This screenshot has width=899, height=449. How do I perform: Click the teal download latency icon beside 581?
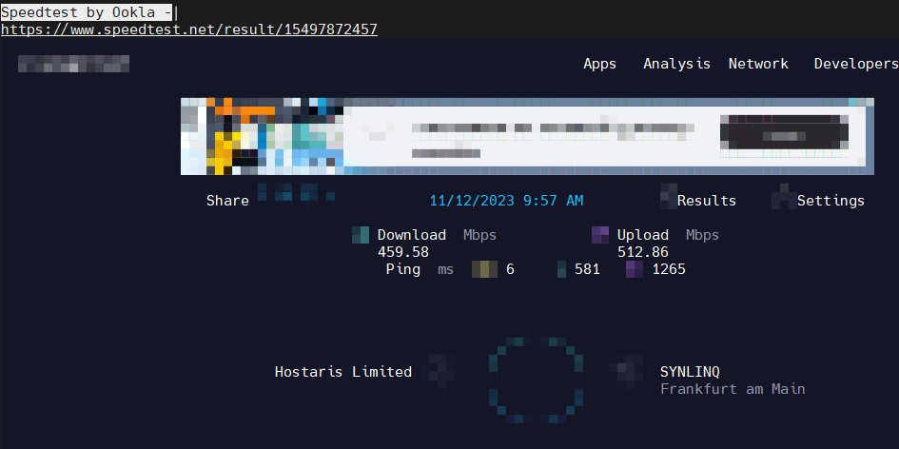[562, 269]
